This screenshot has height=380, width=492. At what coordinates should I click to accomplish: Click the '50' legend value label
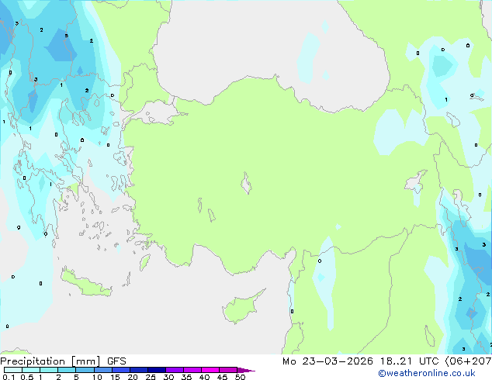pyautogui.click(x=240, y=377)
